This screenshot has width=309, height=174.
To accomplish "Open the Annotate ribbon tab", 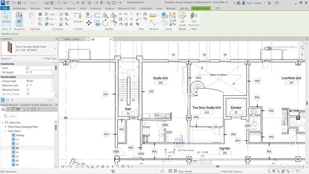I will click(x=96, y=9).
